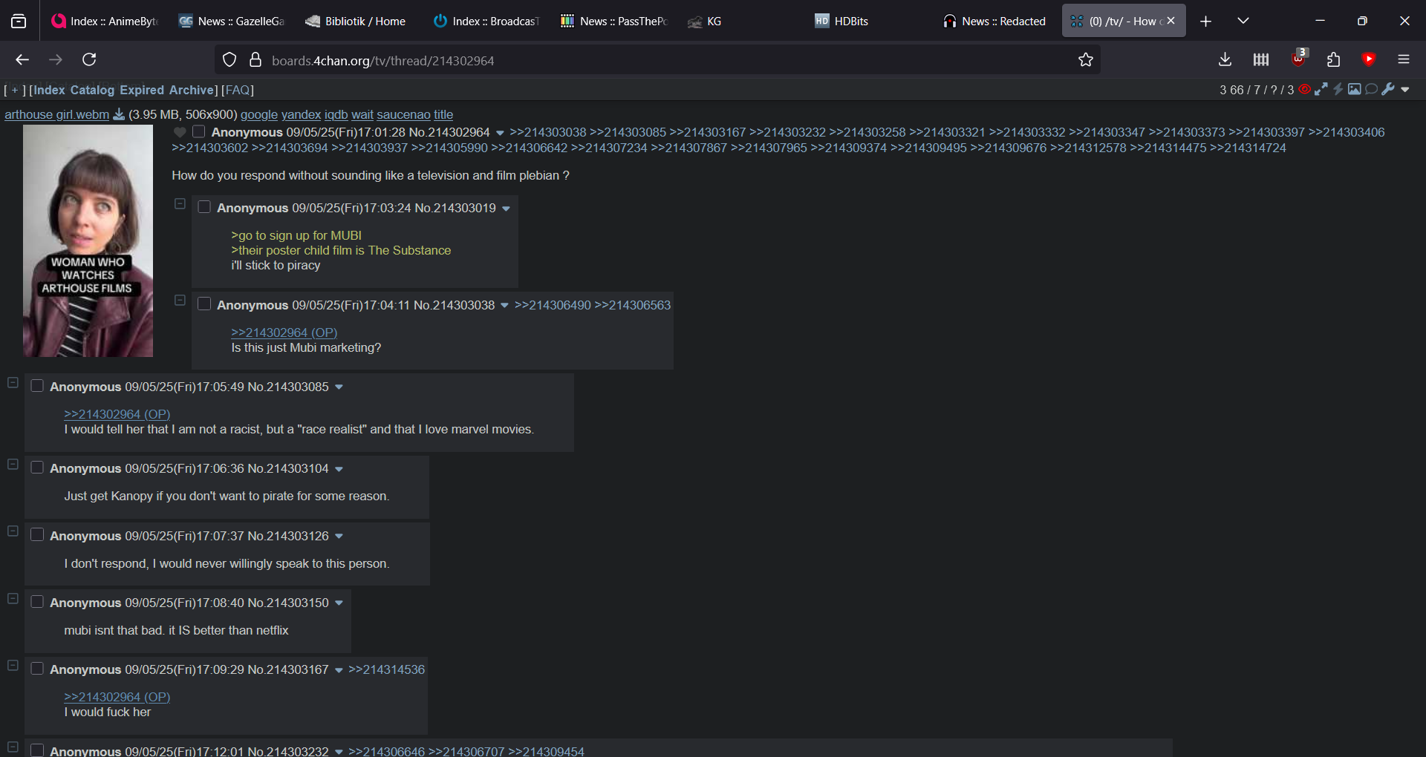
Task: Open post menu arrow for No.214303126
Action: click(x=339, y=537)
